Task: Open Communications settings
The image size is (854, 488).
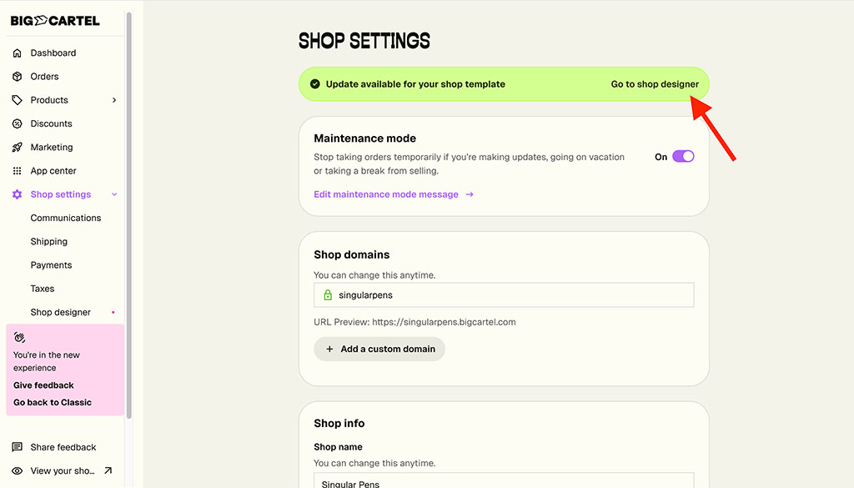Action: pos(66,218)
